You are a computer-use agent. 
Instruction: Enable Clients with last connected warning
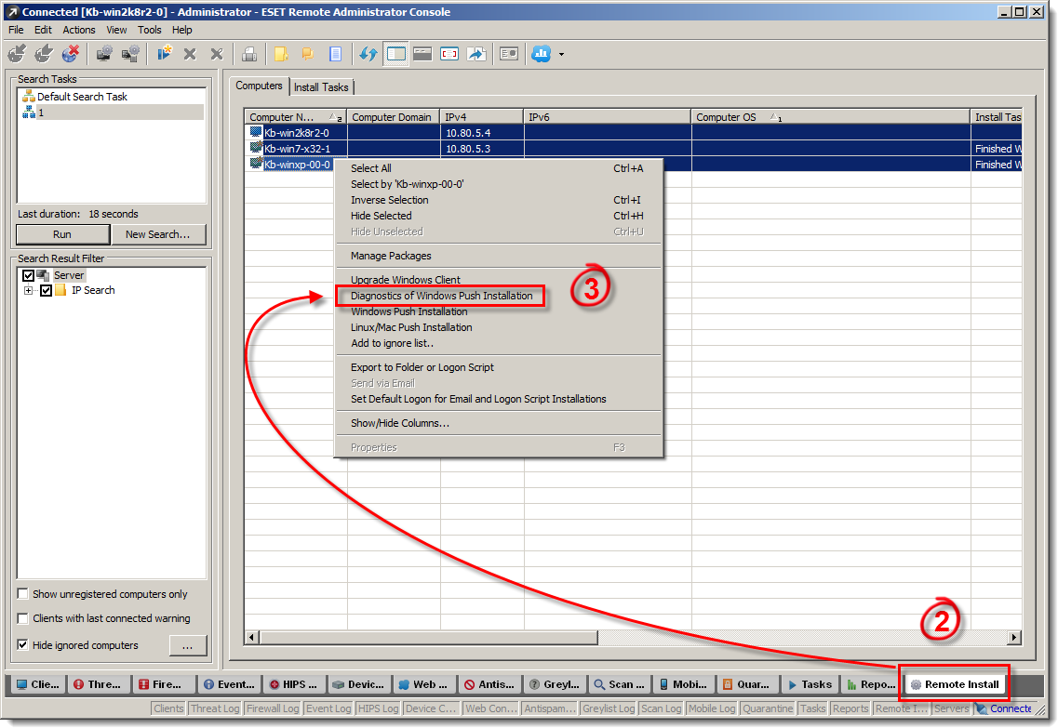click(x=23, y=618)
